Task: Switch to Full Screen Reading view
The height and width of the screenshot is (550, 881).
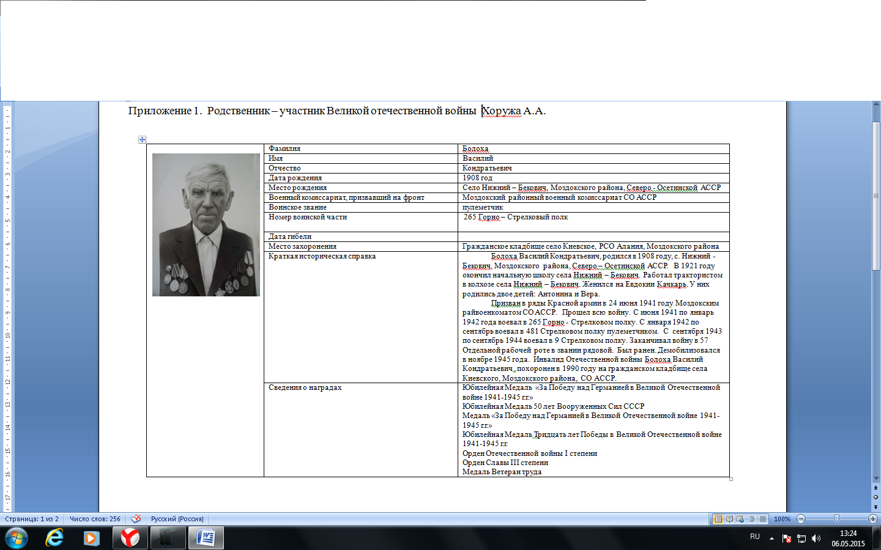Action: 729,519
